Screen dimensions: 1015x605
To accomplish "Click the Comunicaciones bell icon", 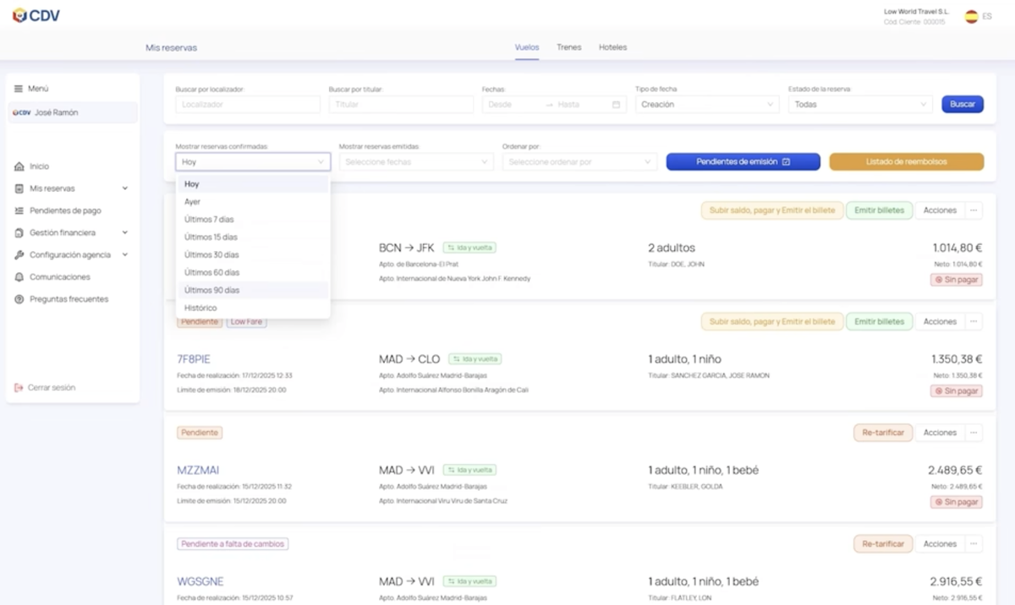I will point(19,277).
